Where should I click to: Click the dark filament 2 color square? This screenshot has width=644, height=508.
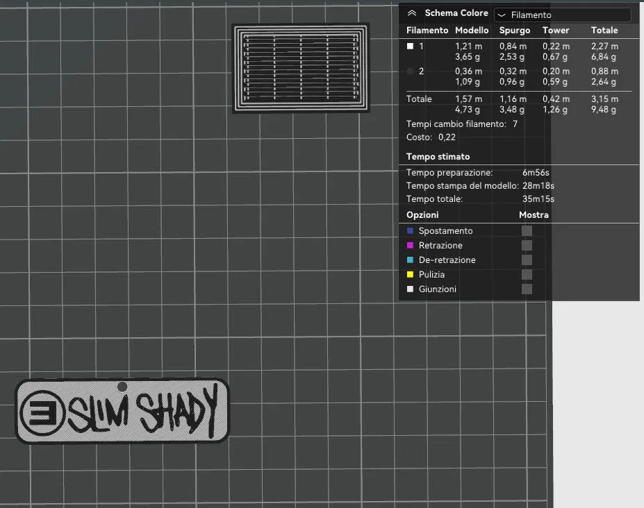pyautogui.click(x=410, y=71)
